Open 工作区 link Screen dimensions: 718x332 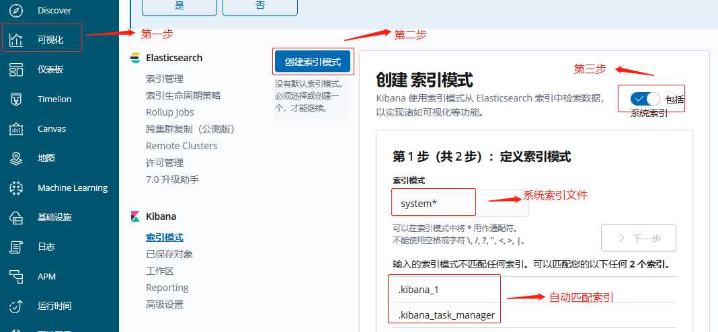point(160,271)
